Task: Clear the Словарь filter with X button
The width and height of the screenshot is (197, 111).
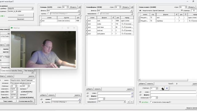Action: [x=79, y=10]
